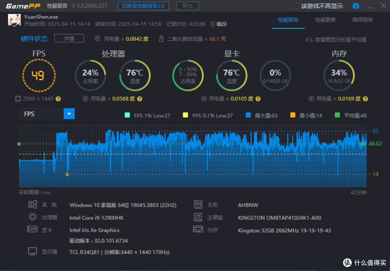Click the 切换至性能报告2.0 button
This screenshot has height=271, width=390.
click(143, 6)
